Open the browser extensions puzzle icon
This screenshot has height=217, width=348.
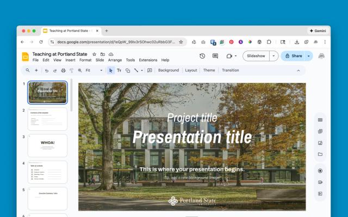269,42
